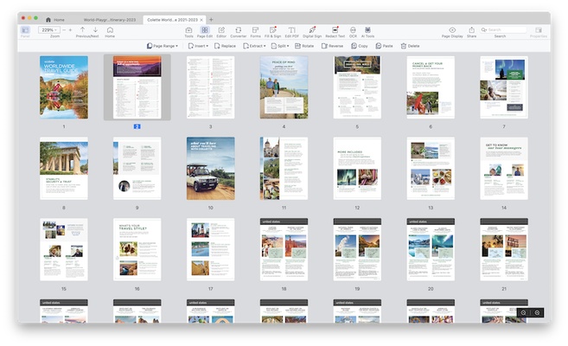Run the OCR tool
Screen dimensions: 568x346
pos(353,30)
